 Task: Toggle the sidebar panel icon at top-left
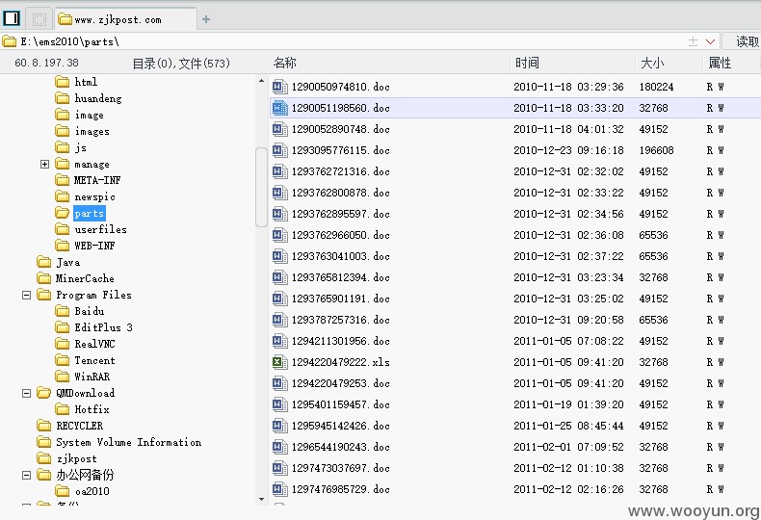pos(12,19)
